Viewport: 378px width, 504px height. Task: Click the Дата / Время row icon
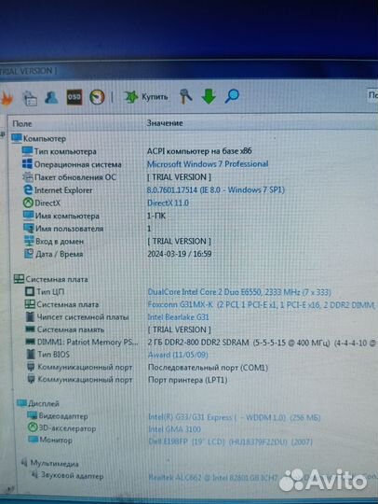click(29, 254)
